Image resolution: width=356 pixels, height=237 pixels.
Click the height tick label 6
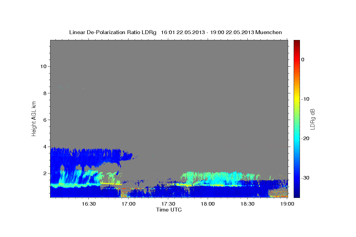(44, 120)
